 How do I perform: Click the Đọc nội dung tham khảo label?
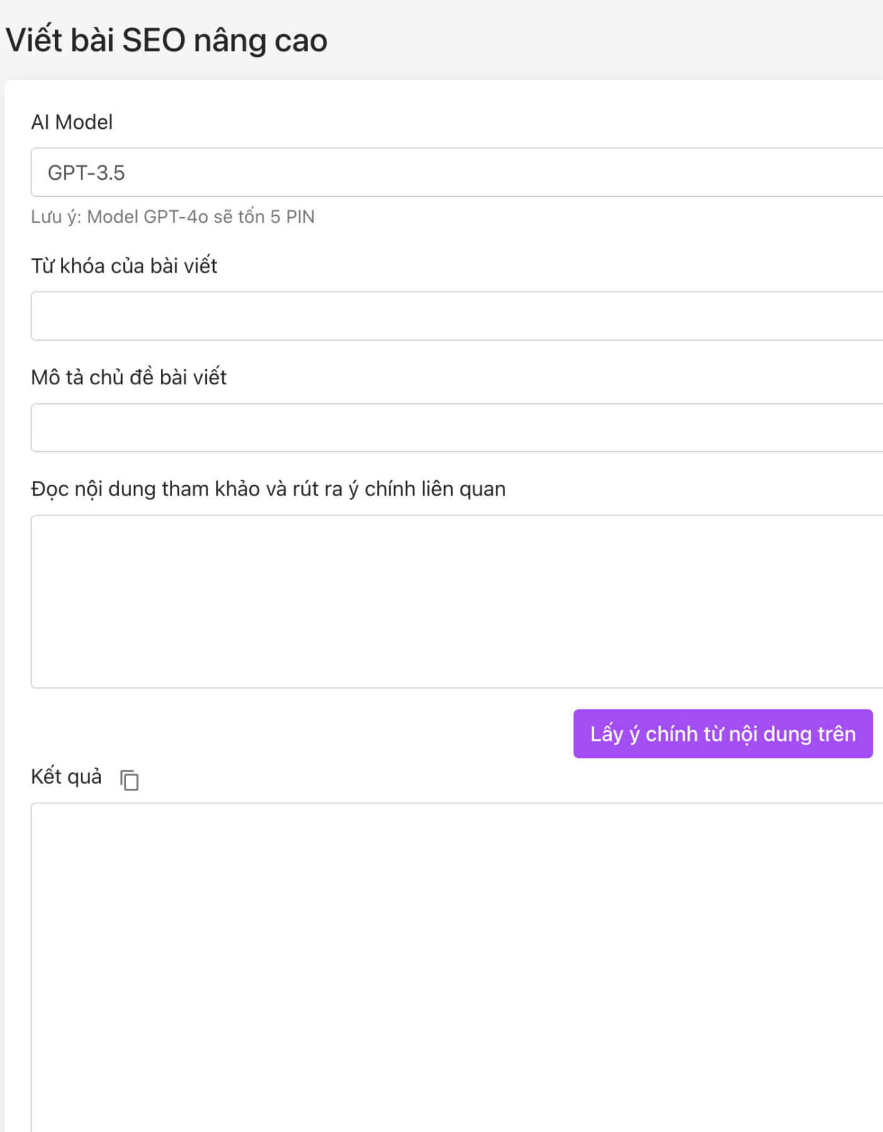coord(268,489)
